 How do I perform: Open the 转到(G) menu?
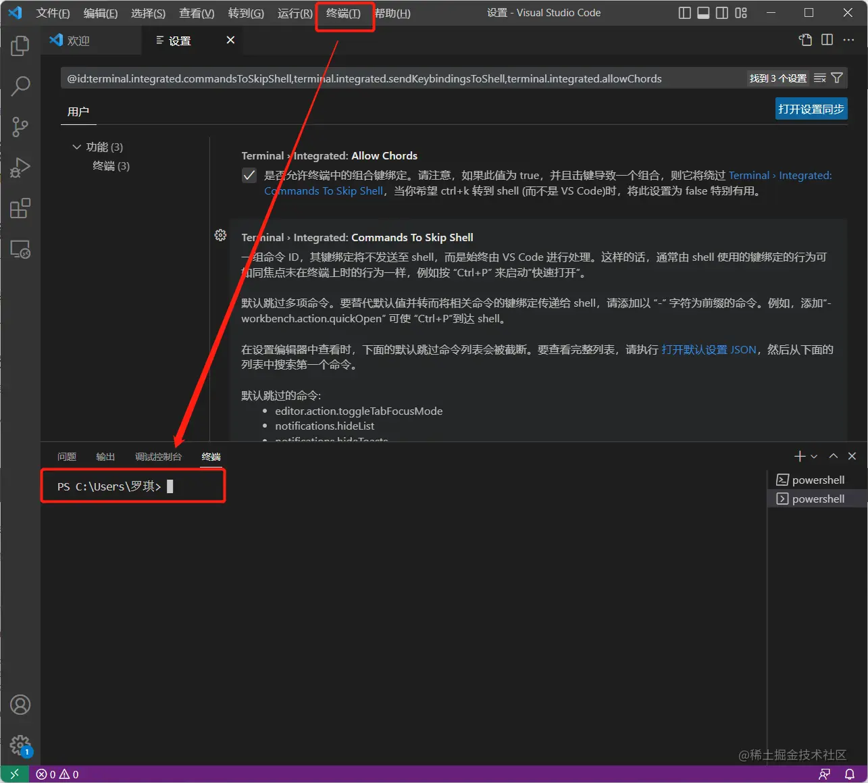pos(246,14)
